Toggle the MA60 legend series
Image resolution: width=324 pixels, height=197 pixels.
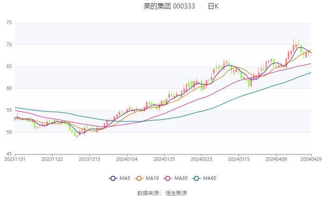pyautogui.click(x=204, y=178)
